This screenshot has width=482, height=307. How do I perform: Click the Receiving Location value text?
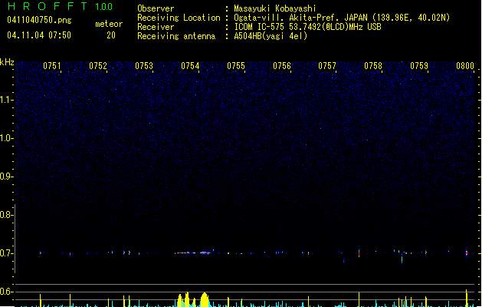(342, 18)
